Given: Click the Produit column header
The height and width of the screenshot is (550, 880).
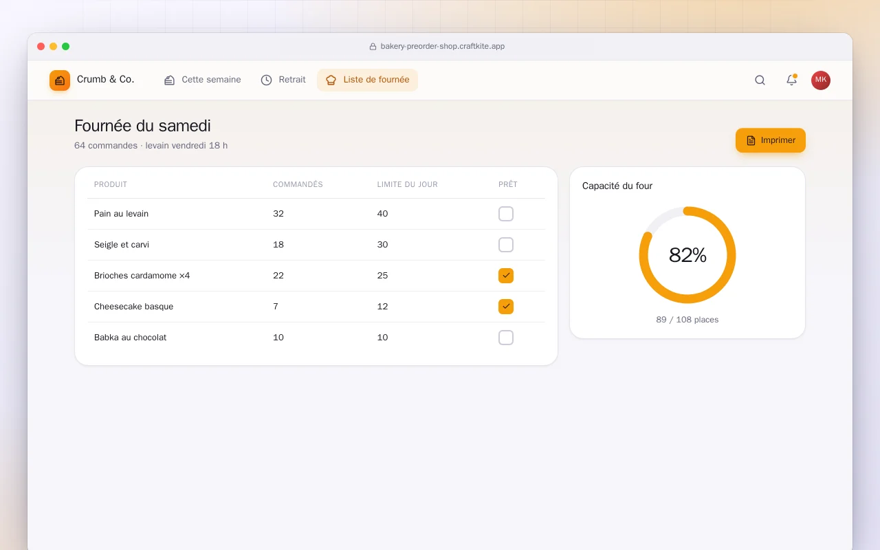Looking at the screenshot, I should click(x=111, y=184).
